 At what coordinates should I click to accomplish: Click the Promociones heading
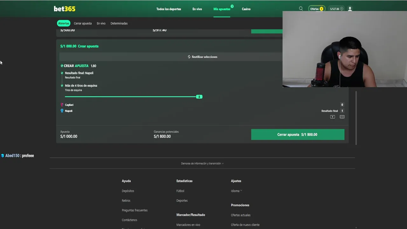(240, 205)
